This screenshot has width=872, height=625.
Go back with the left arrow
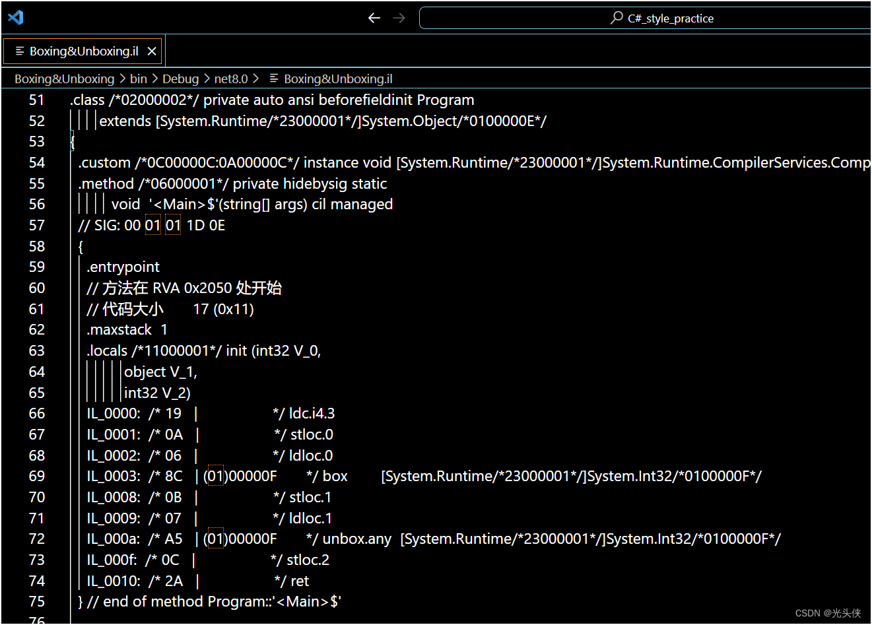(374, 18)
